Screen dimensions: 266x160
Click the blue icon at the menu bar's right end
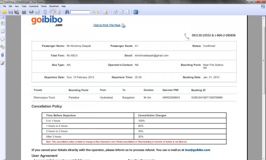coord(263,6)
